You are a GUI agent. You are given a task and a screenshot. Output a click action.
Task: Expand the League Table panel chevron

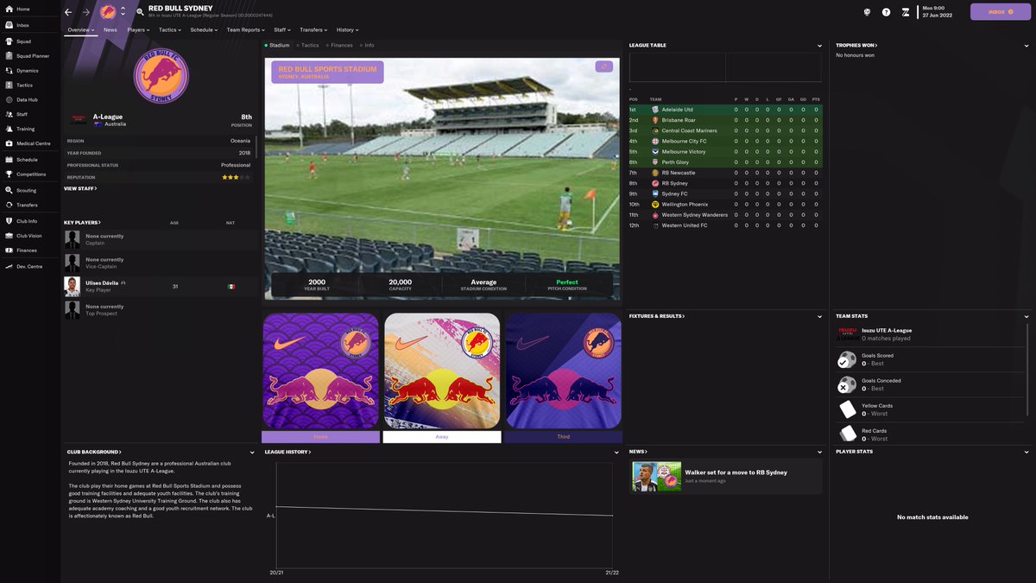820,46
